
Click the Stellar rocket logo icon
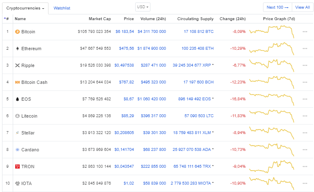pos(17,133)
